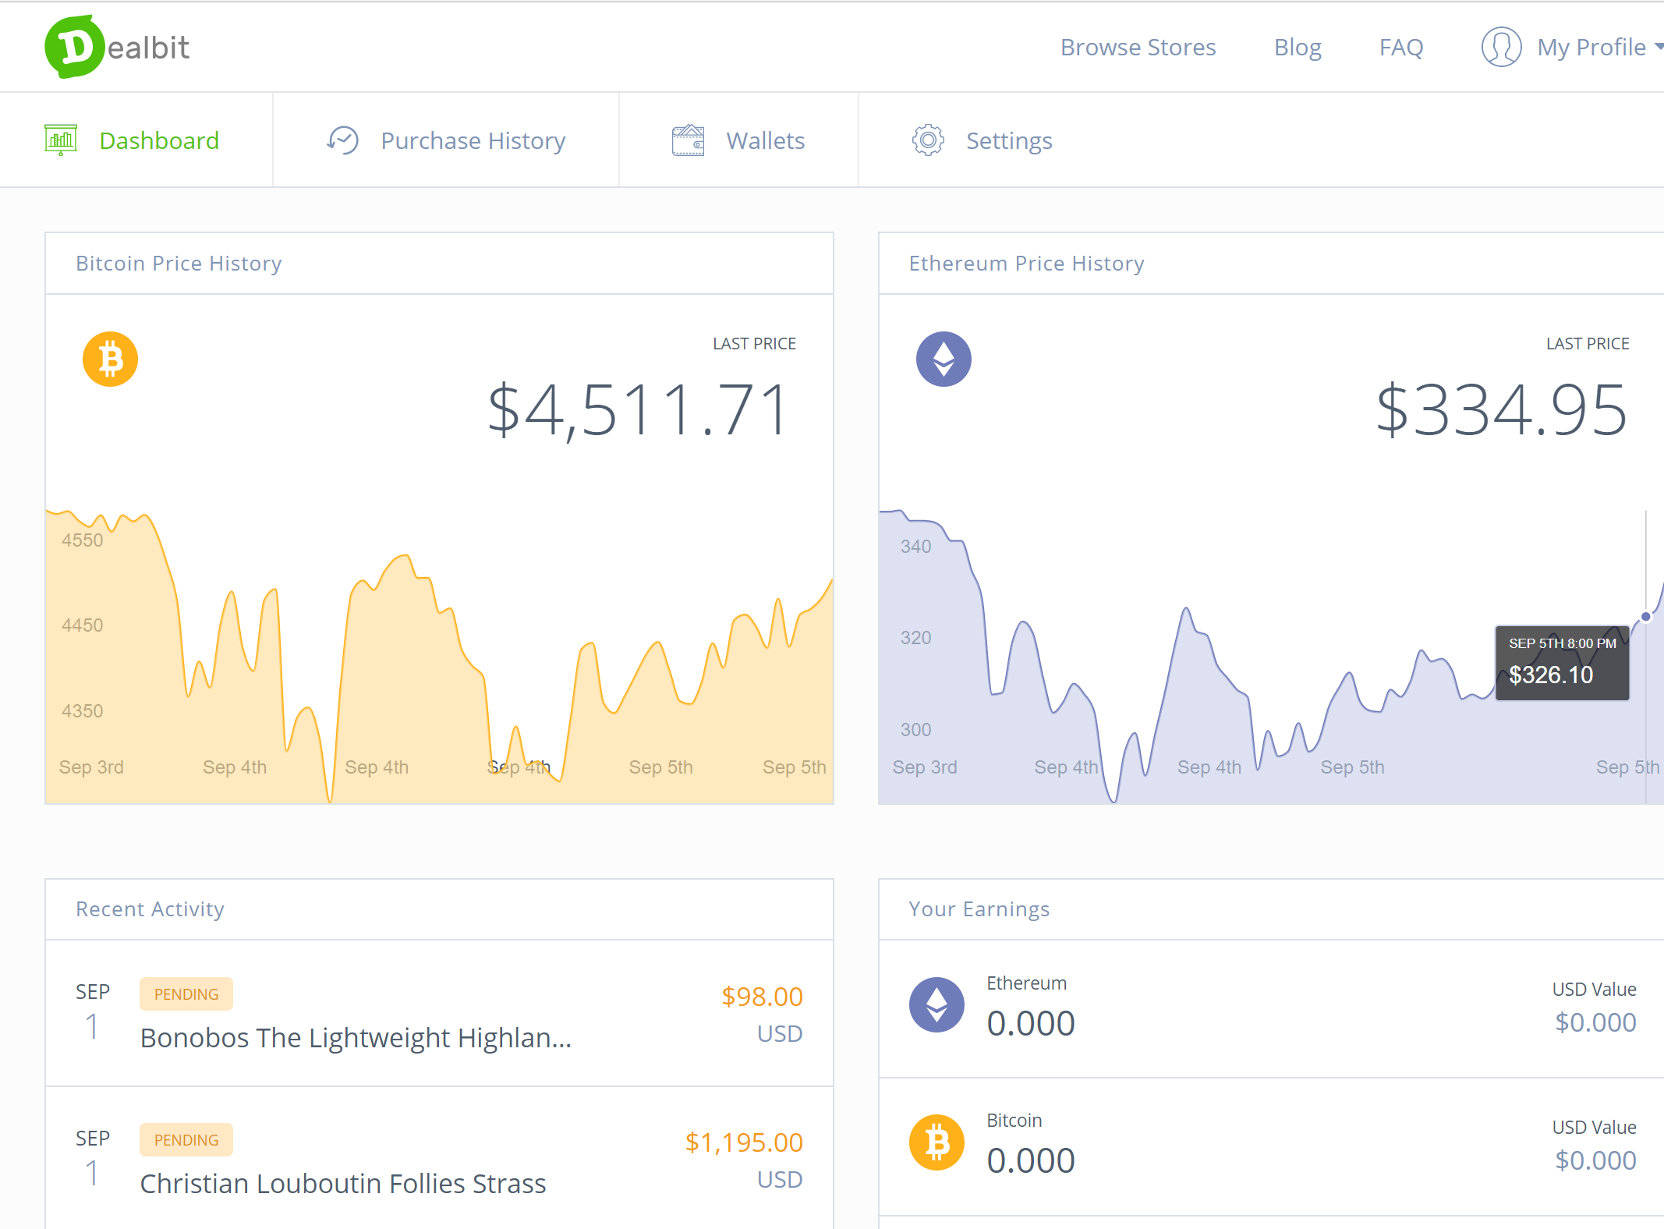
Task: Select the Christian Louboutin Follies Strass entry
Action: tap(343, 1184)
